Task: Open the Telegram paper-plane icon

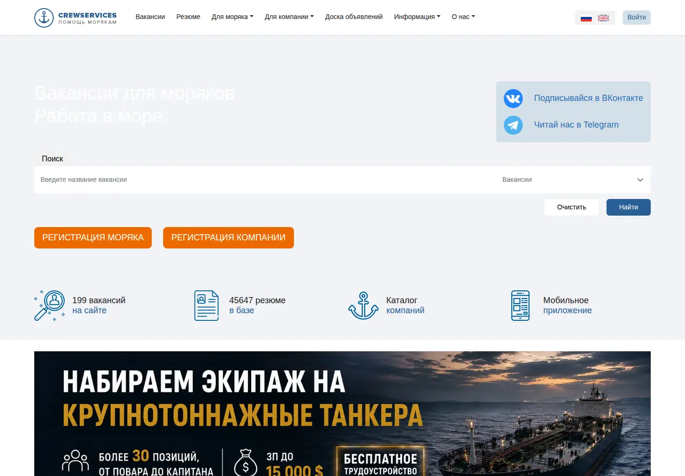Action: 513,125
